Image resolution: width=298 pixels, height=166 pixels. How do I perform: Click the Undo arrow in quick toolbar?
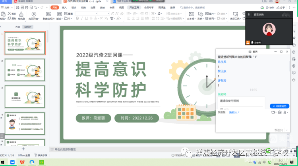[36, 8]
